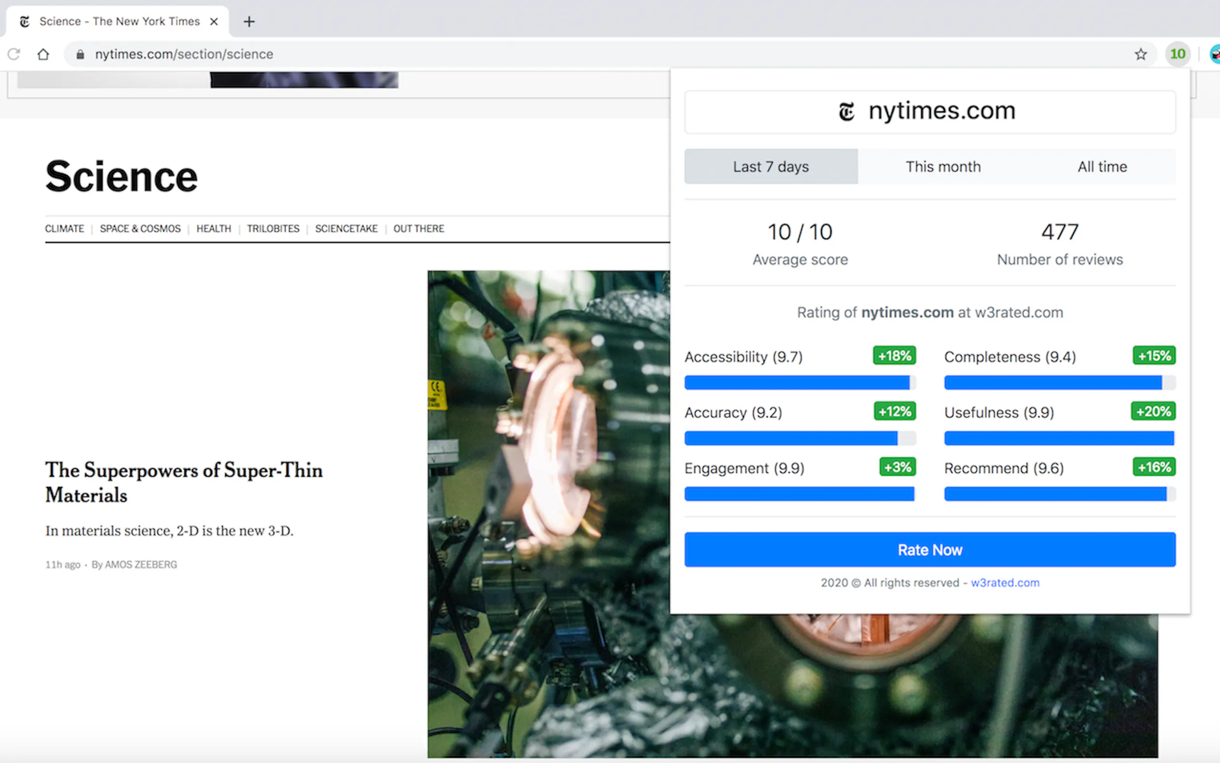The width and height of the screenshot is (1220, 763).
Task: Click 'In materials science, 2-D is the new 3-D.' summary
Action: (x=170, y=531)
